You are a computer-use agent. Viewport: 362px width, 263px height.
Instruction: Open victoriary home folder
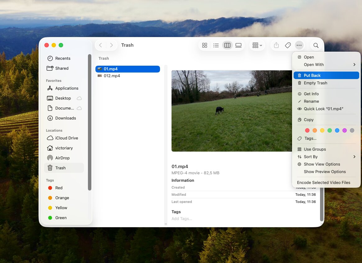coord(64,148)
